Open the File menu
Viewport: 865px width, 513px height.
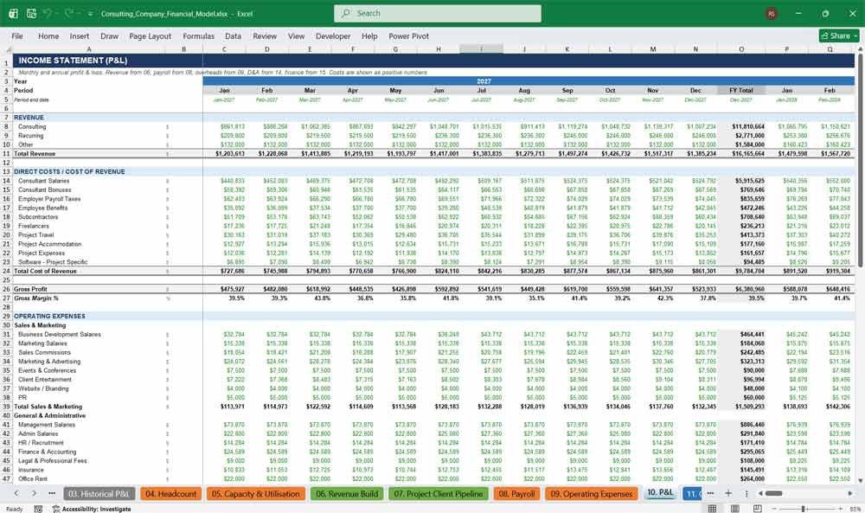click(x=17, y=35)
